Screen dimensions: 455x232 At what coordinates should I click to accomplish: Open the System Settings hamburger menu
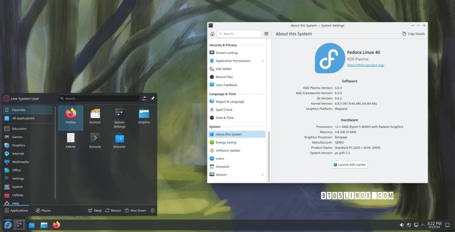pos(266,34)
